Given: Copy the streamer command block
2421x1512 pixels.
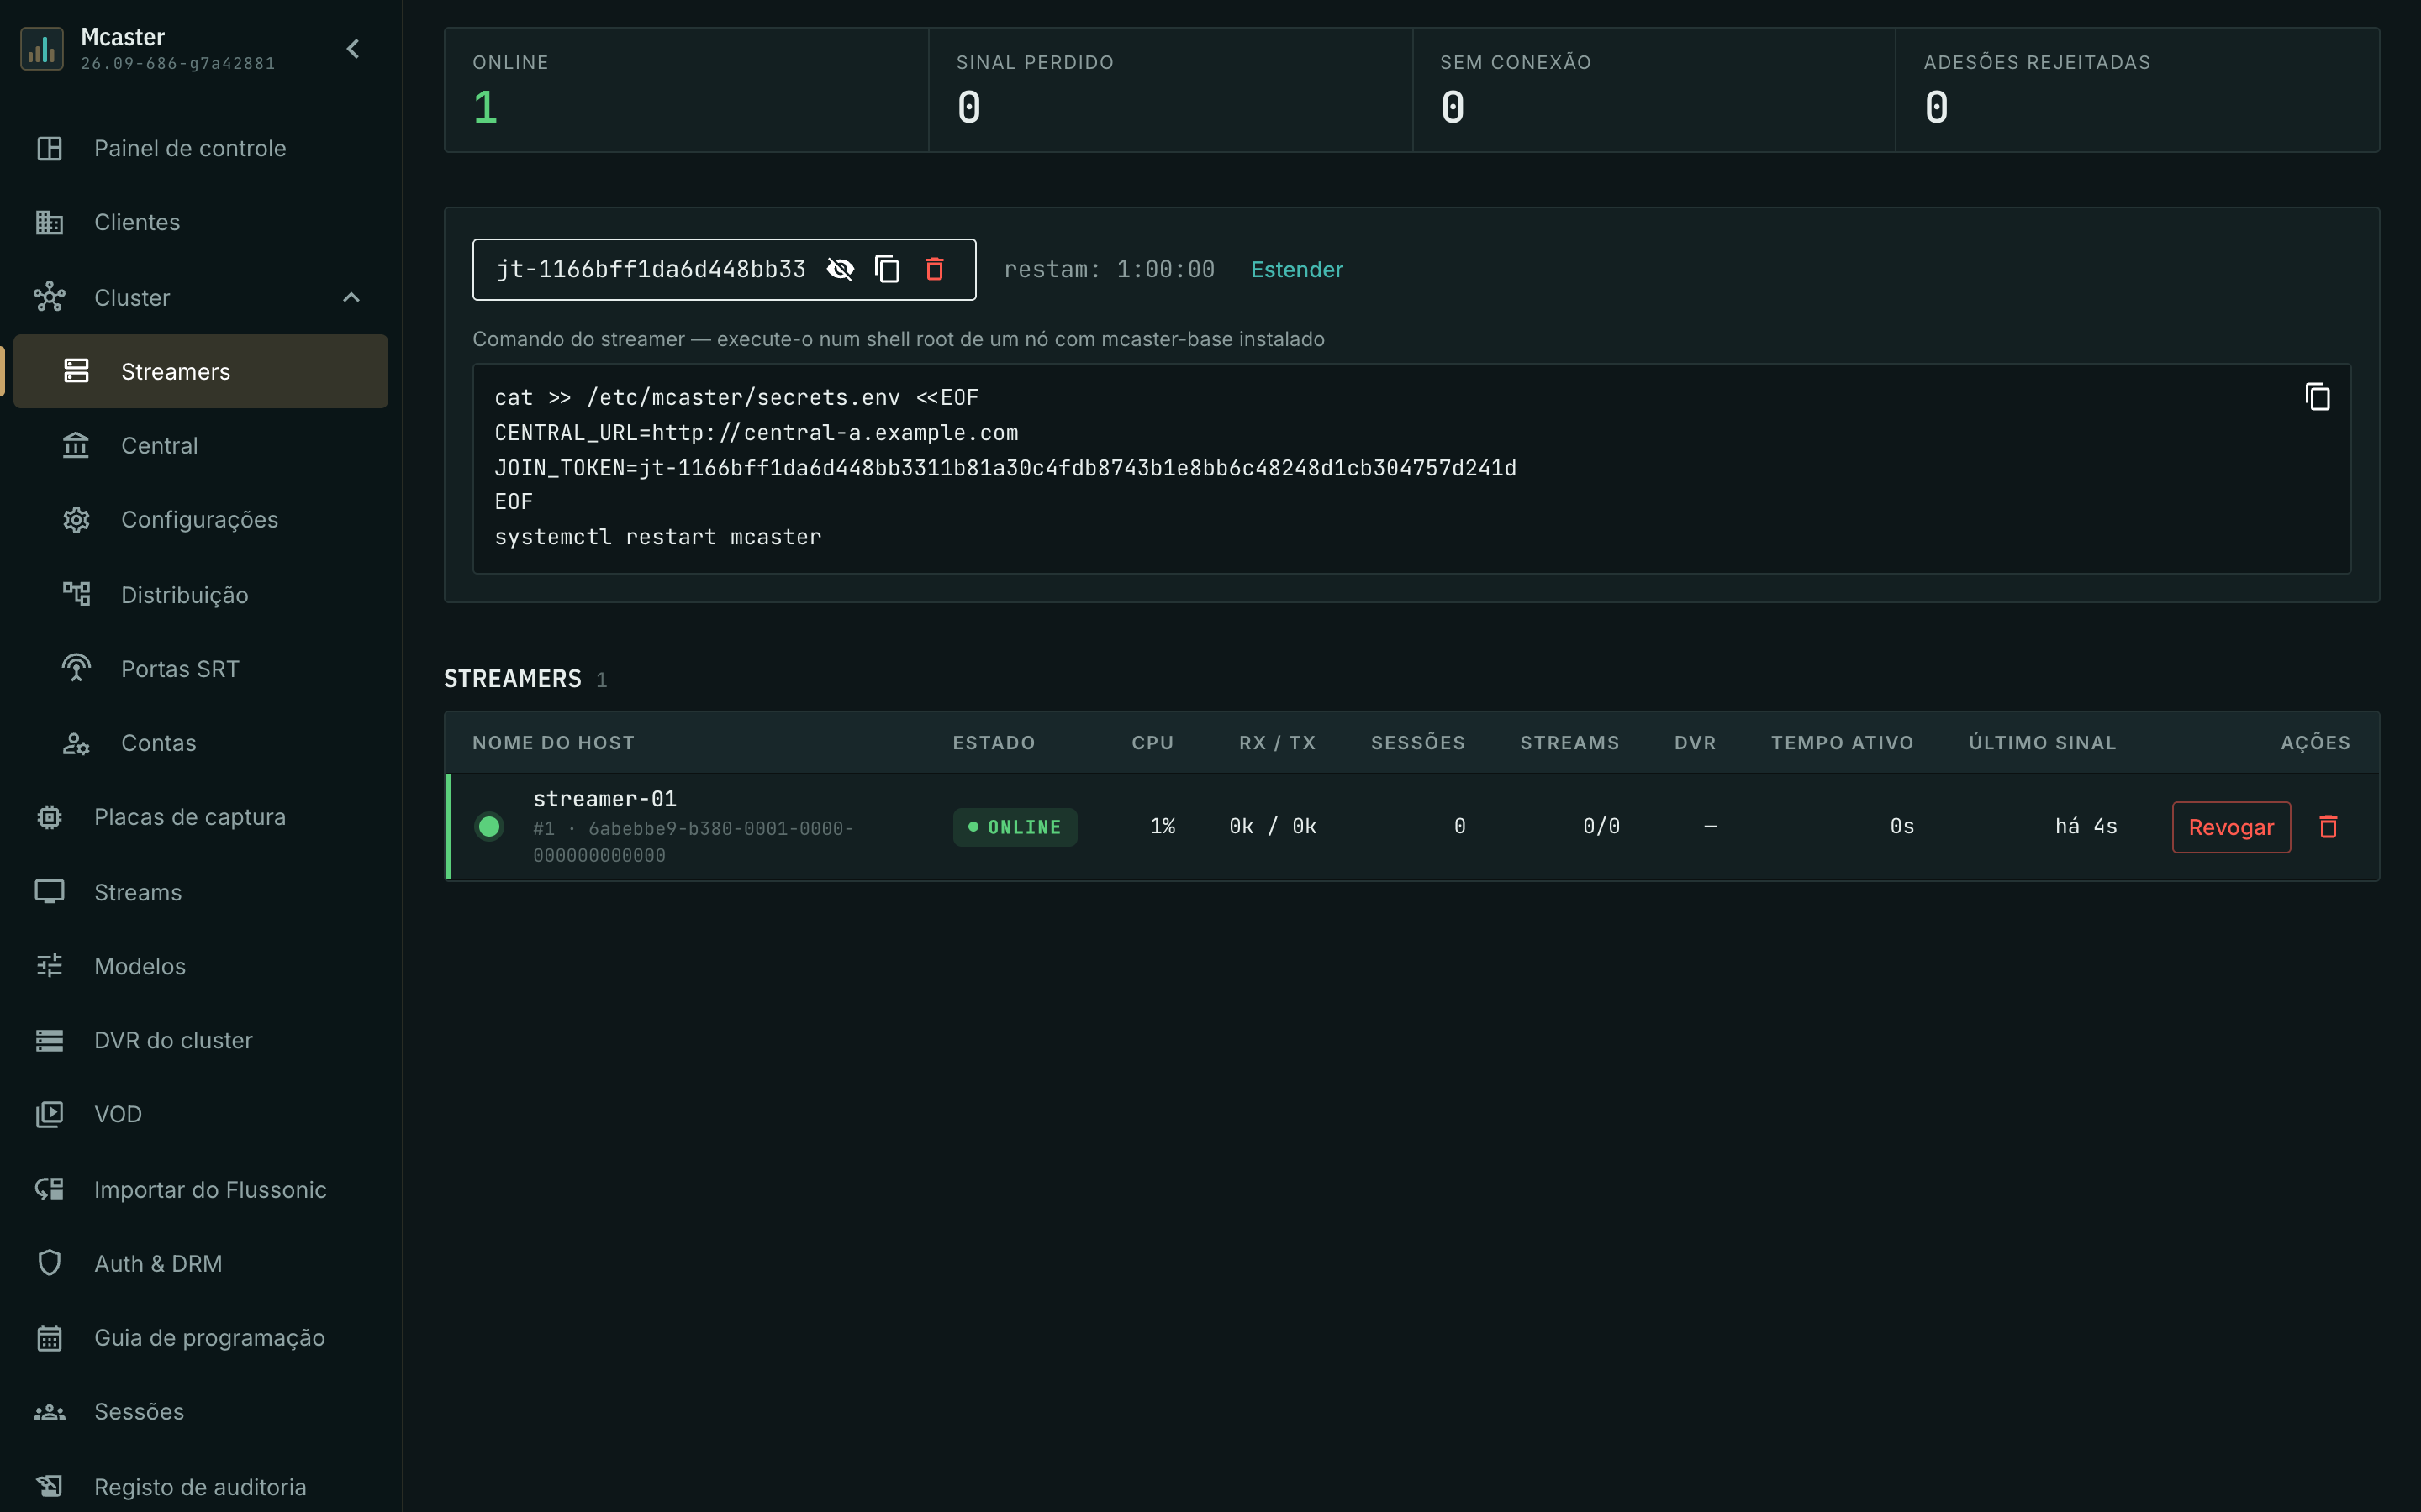Looking at the screenshot, I should tap(2317, 397).
